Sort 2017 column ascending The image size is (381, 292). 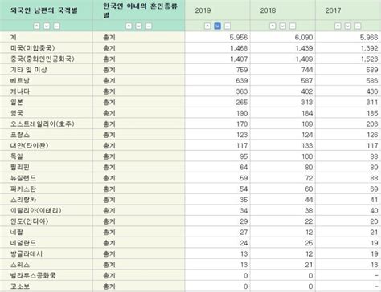(338, 26)
